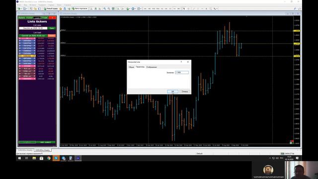Click the orange button next to List load
Screen dimensions: 318x179
click(52, 36)
